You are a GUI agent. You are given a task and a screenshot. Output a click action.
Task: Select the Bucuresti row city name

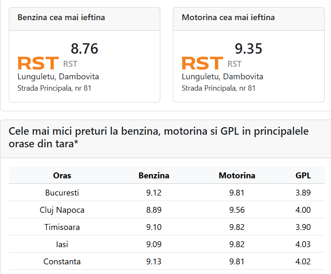(x=62, y=193)
